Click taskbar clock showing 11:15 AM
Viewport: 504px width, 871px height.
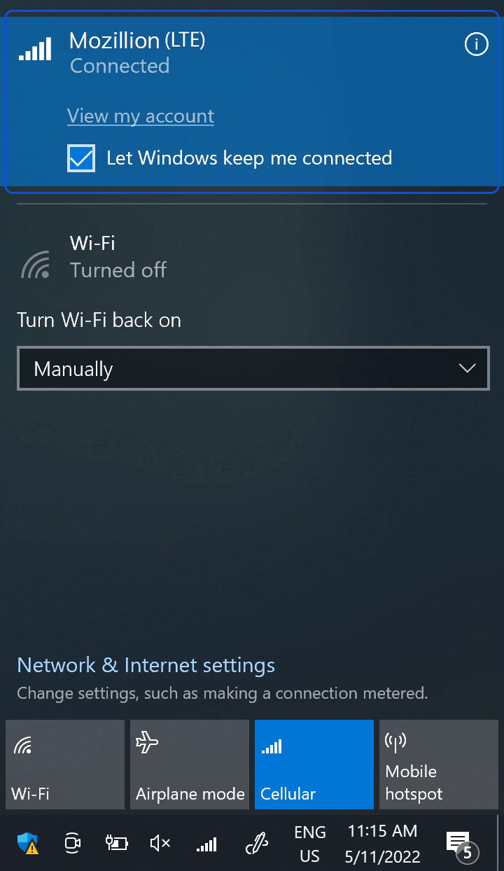(x=382, y=844)
